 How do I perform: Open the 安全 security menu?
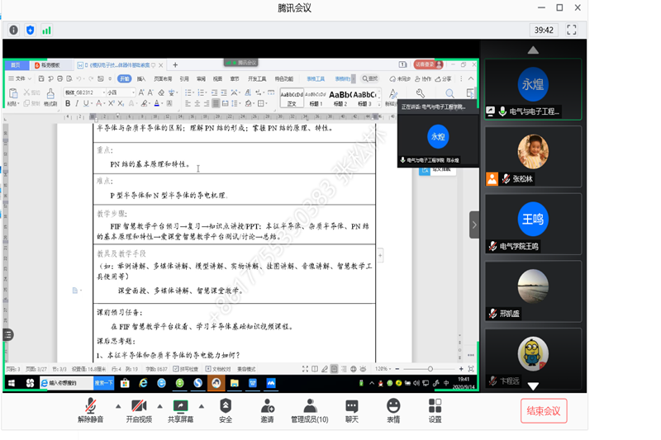click(x=226, y=410)
